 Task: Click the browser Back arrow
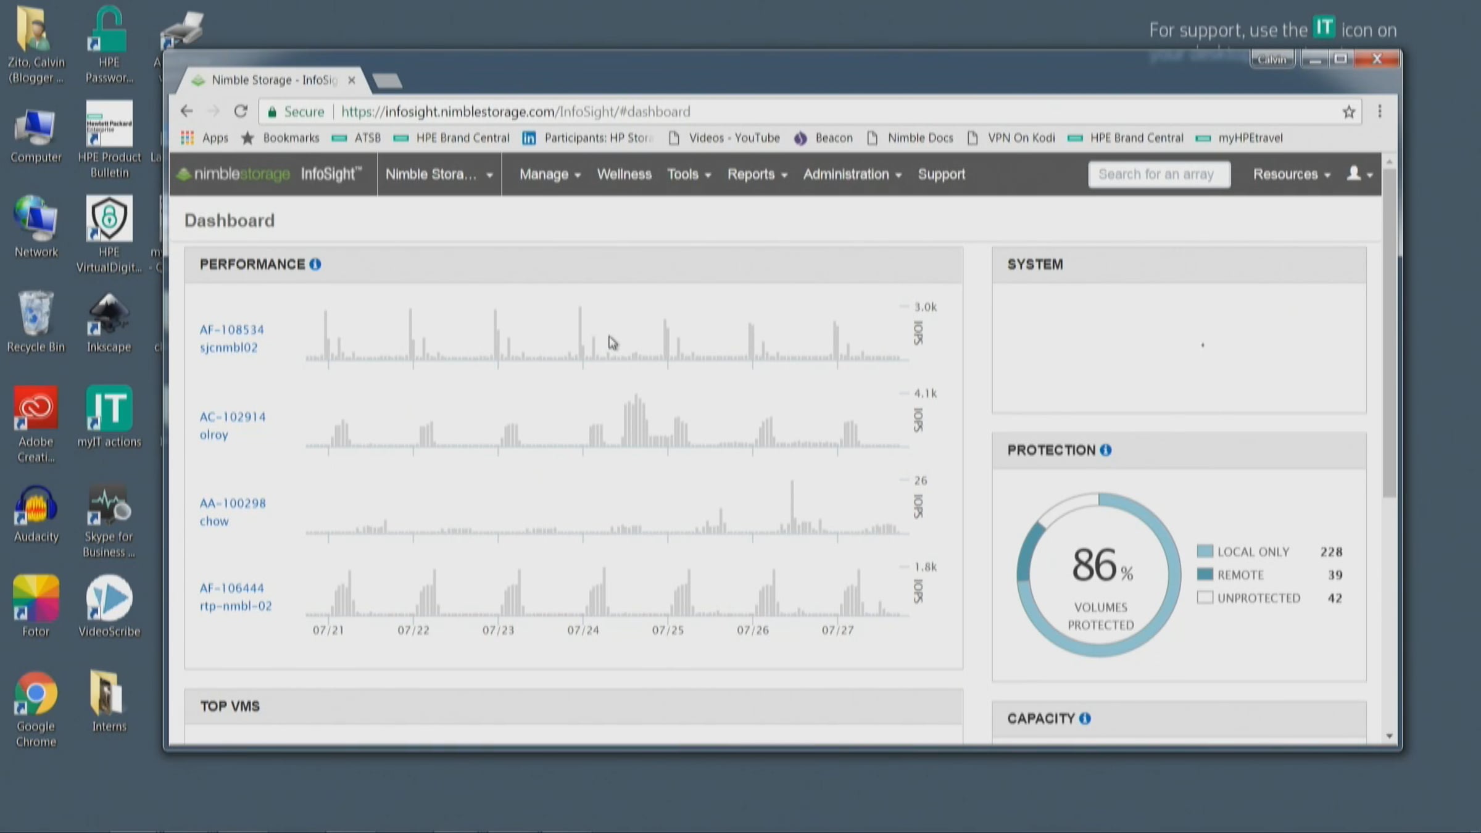(186, 111)
